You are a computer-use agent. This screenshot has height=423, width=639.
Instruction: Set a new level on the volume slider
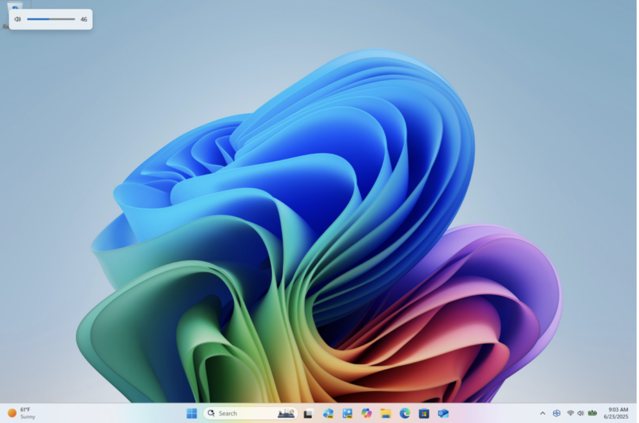[51, 19]
